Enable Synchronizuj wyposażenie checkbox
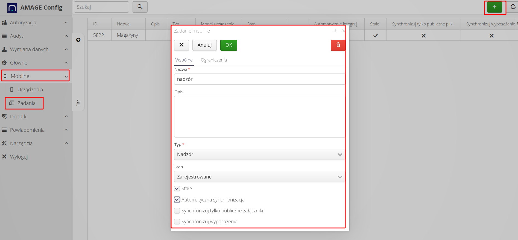 (177, 222)
